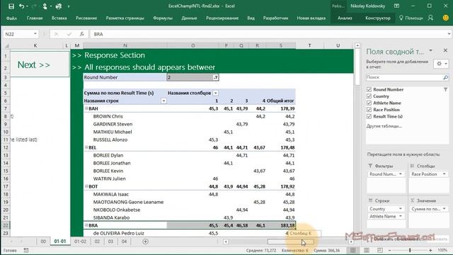
Task: Click the lightbulb Помощь help box
Action: [411, 18]
